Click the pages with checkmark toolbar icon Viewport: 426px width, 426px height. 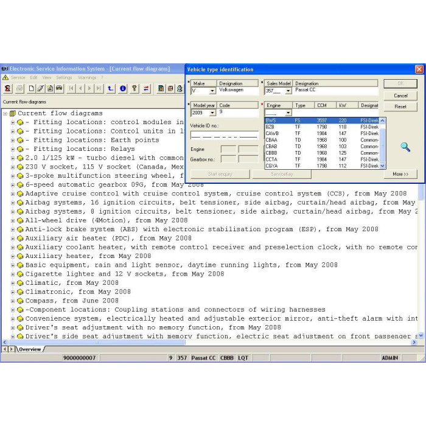[x=41, y=89]
